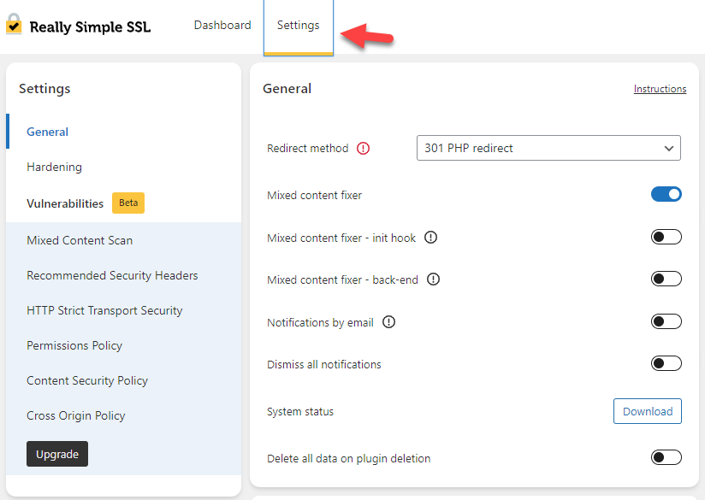Click info icon next to Notifications by email
Screen dimensions: 705x500
click(x=388, y=322)
